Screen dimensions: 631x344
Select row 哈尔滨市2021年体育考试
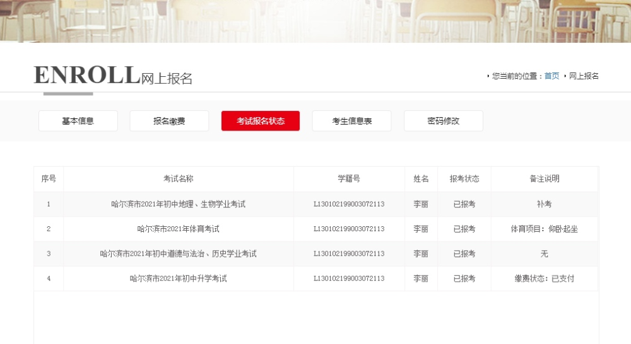pos(316,229)
